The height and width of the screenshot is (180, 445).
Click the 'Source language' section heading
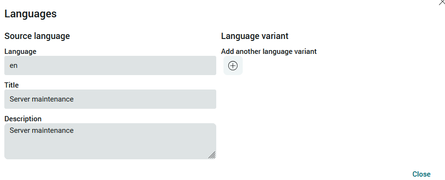tap(37, 36)
